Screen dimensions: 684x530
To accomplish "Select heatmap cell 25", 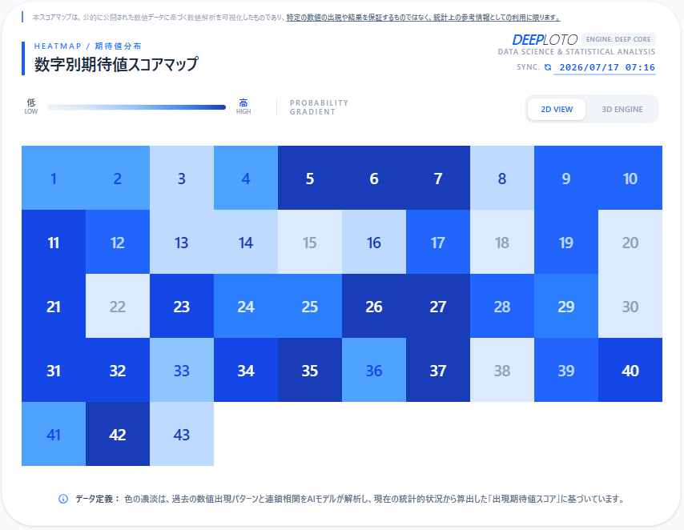I will (310, 306).
